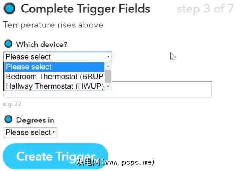The height and width of the screenshot is (171, 248).
Task: Click the Degrees in label text
Action: pos(35,120)
